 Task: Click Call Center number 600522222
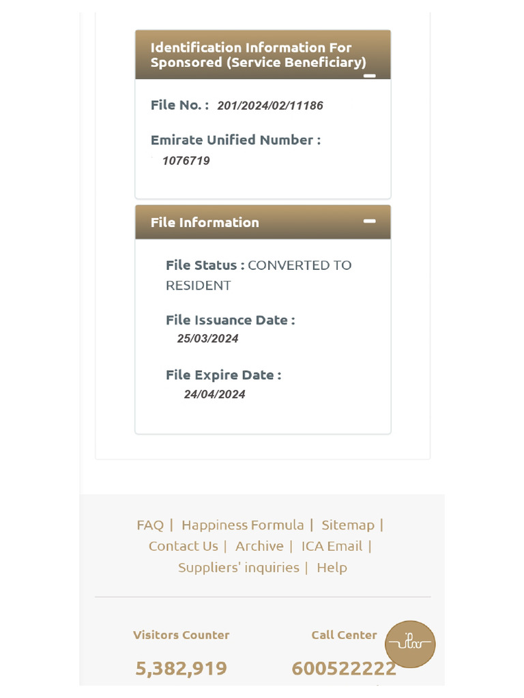[343, 668]
